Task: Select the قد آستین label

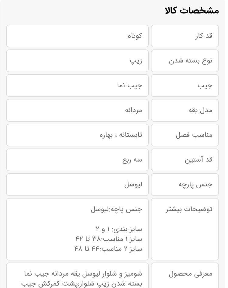Action: (x=199, y=159)
